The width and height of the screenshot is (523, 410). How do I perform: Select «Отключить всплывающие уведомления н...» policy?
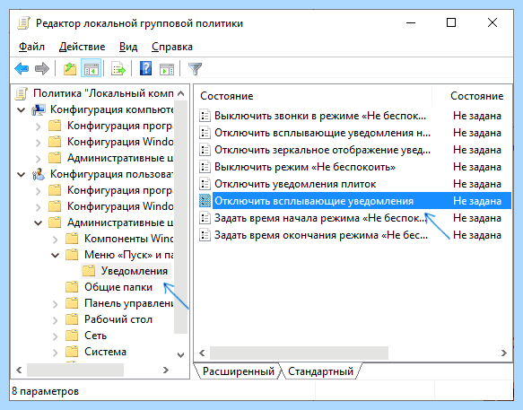[x=322, y=133]
